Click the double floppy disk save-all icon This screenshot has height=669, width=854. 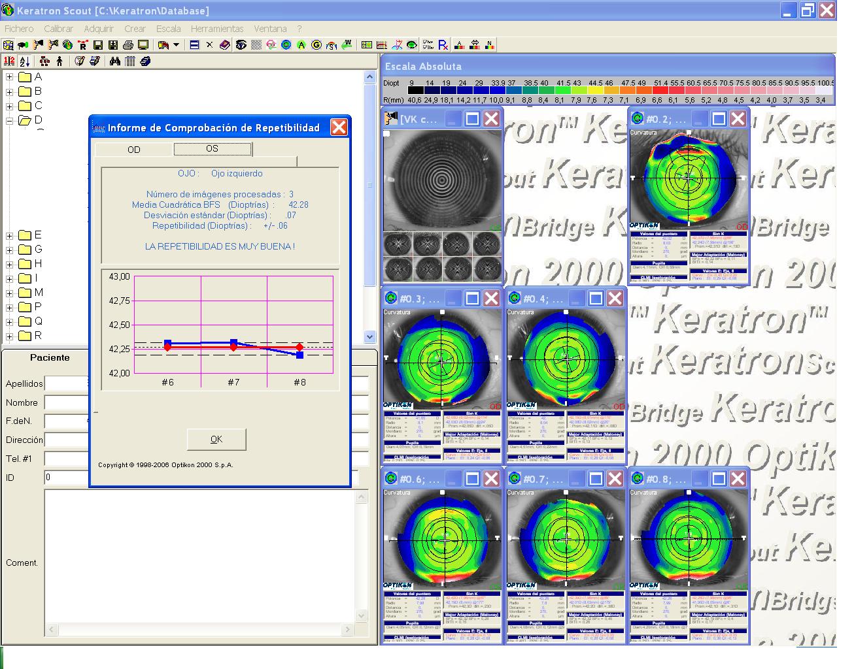click(113, 45)
